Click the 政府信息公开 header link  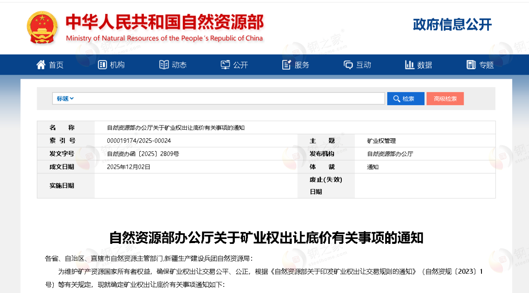(452, 25)
